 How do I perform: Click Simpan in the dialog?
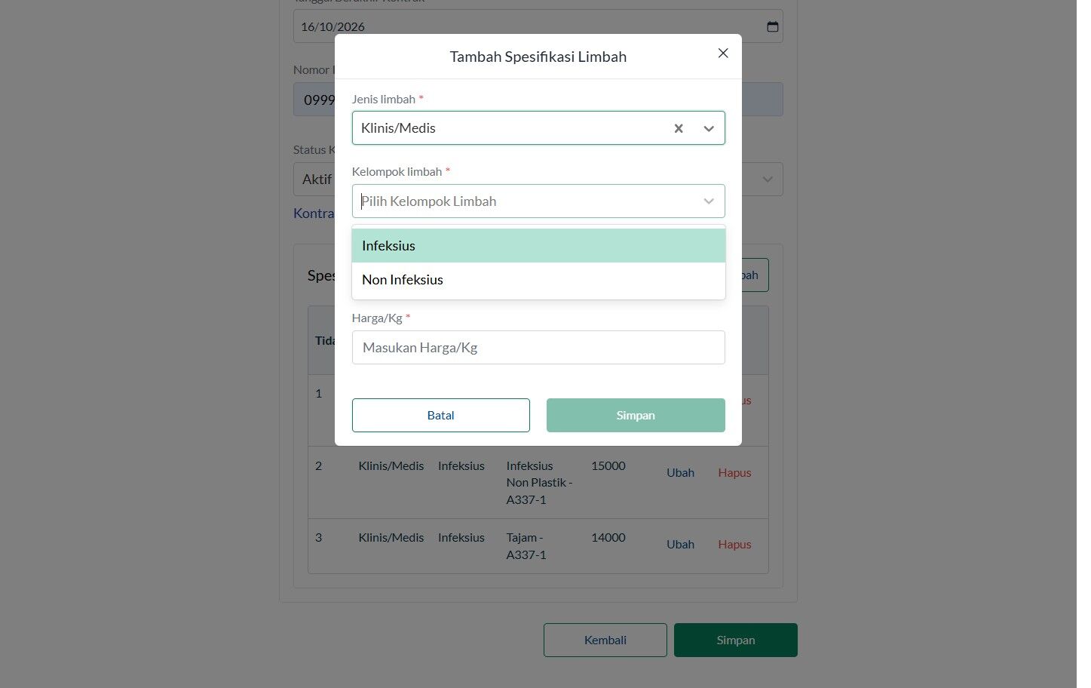coord(636,416)
